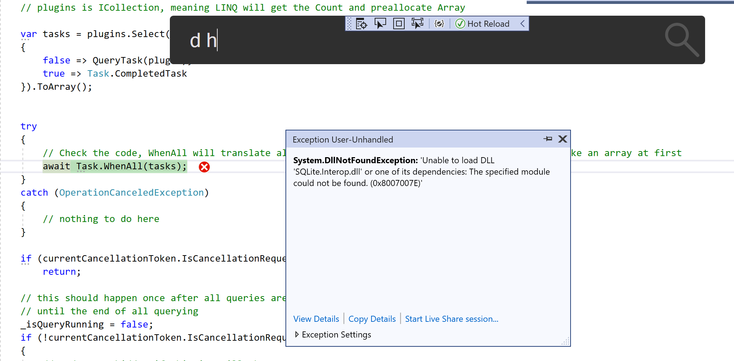Click the "'SQLite.Interop.dll'" text in the exception message

click(x=328, y=172)
